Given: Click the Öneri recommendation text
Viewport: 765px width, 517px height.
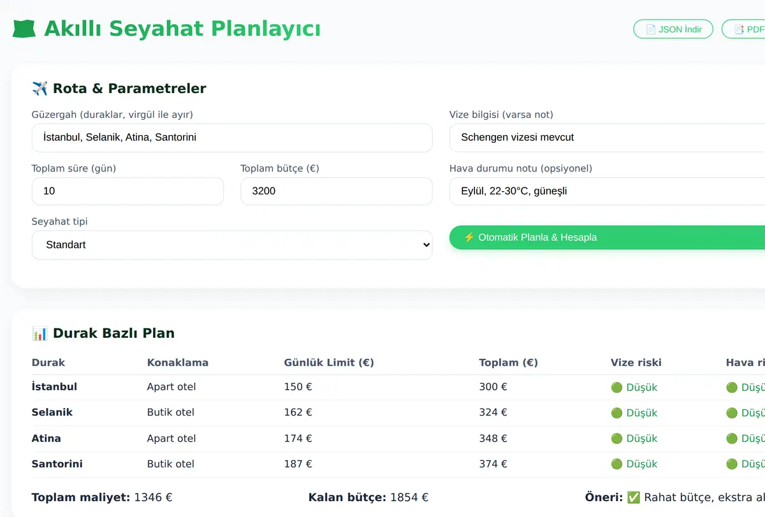Looking at the screenshot, I should pos(674,497).
